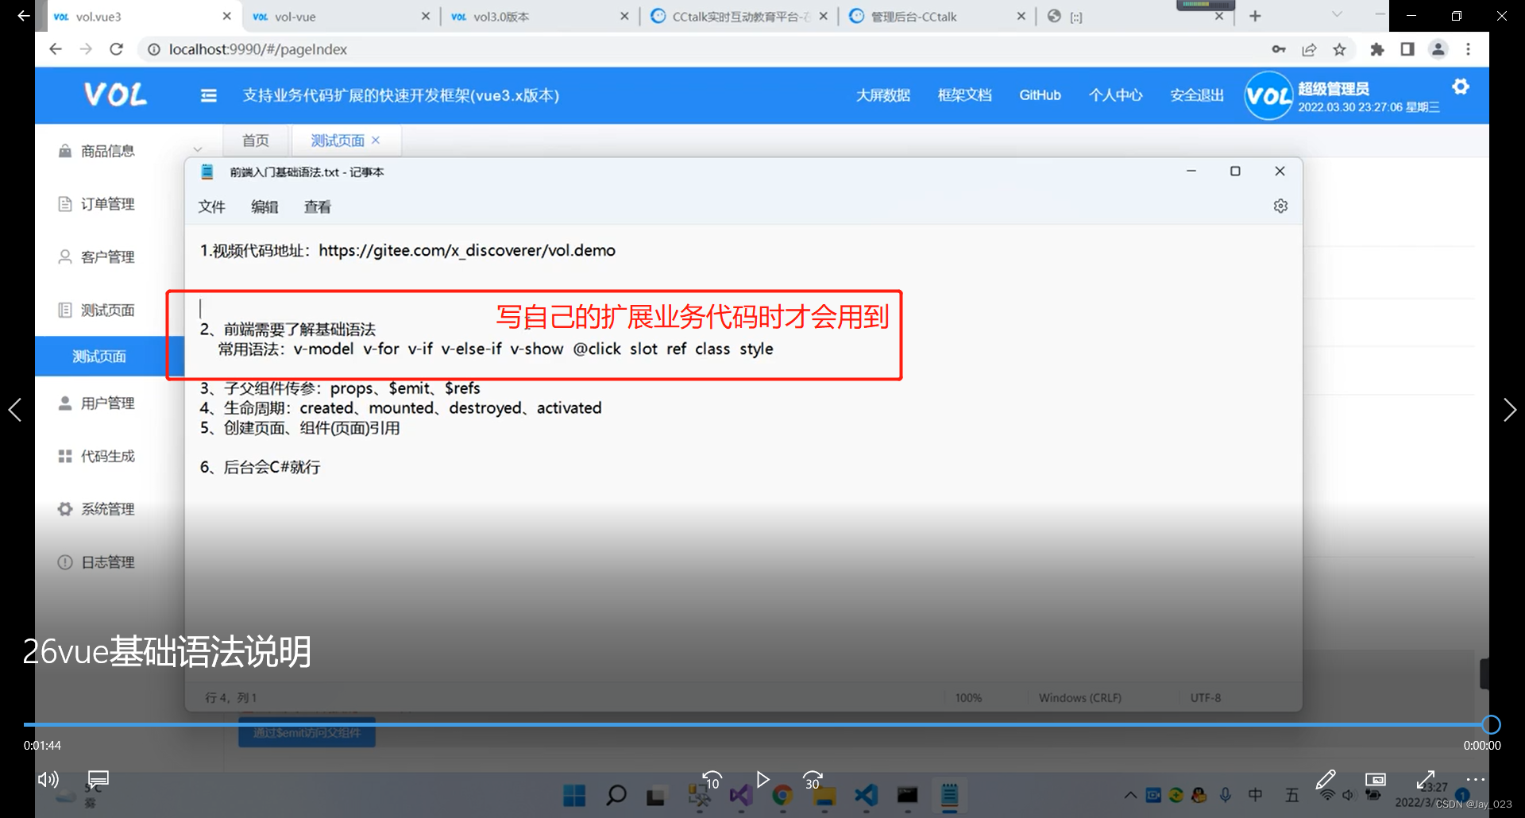Click the localhost:9990 address bar
1525x818 pixels.
pyautogui.click(x=257, y=49)
